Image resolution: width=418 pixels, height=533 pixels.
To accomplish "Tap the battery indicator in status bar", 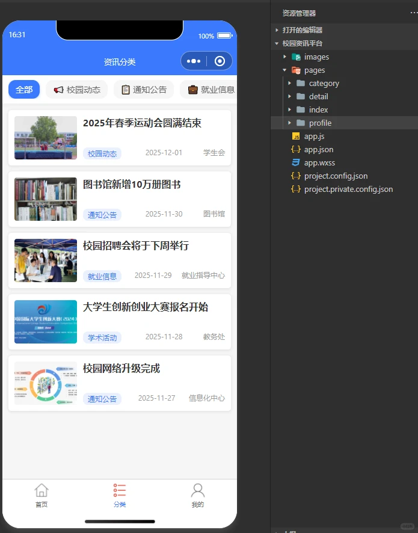I will point(224,35).
